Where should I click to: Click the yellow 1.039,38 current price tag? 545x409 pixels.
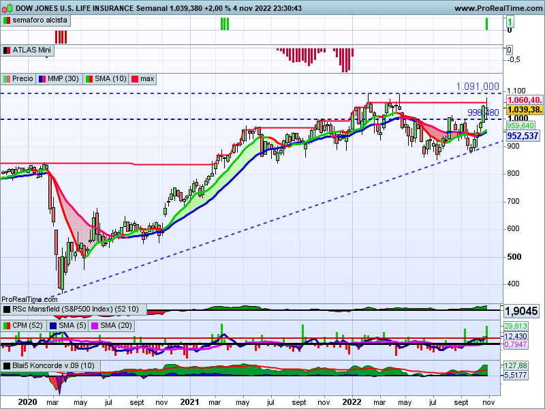524,110
